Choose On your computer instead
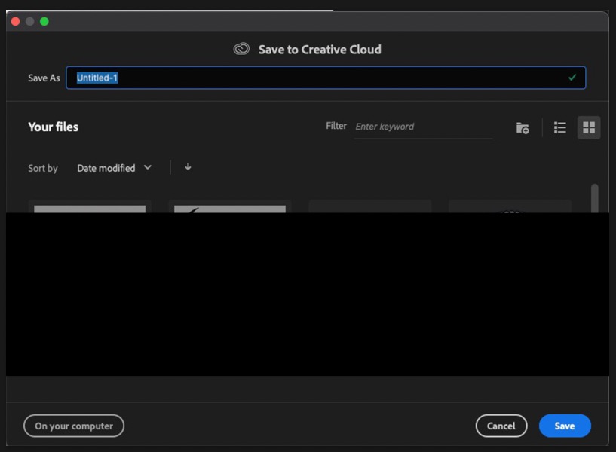 coord(73,426)
